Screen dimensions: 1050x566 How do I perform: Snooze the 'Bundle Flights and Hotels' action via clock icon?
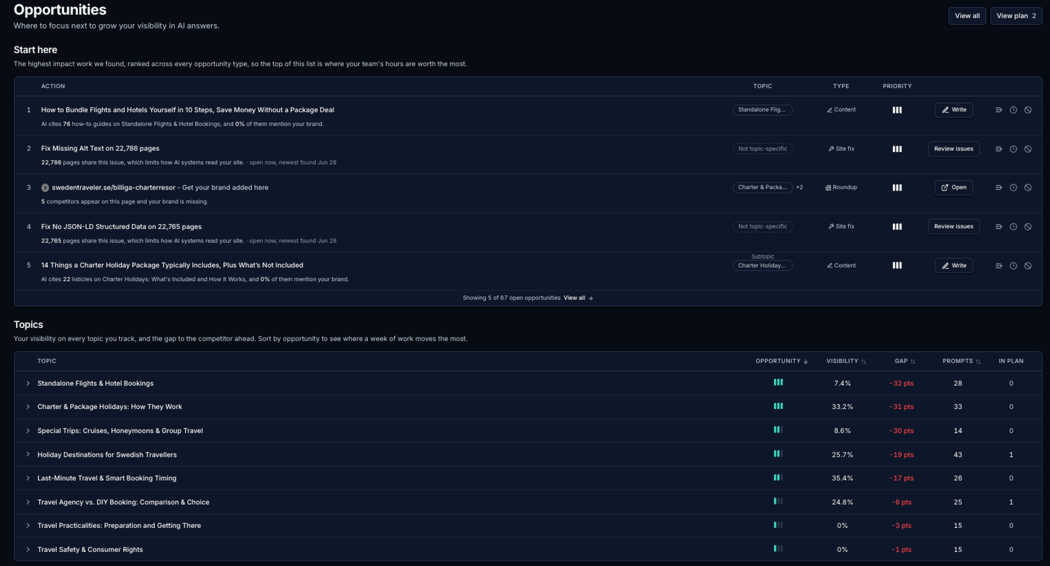[1013, 110]
